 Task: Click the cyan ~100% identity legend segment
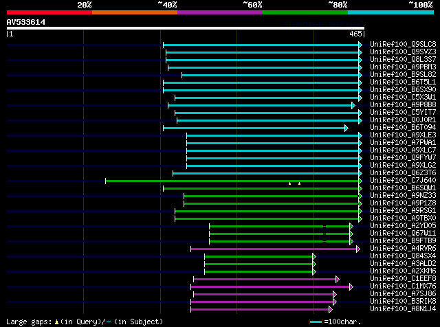391,12
